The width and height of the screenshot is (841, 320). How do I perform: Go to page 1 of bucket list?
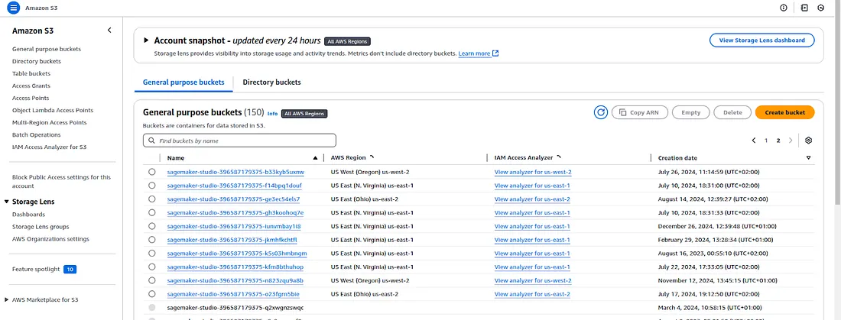click(x=766, y=141)
